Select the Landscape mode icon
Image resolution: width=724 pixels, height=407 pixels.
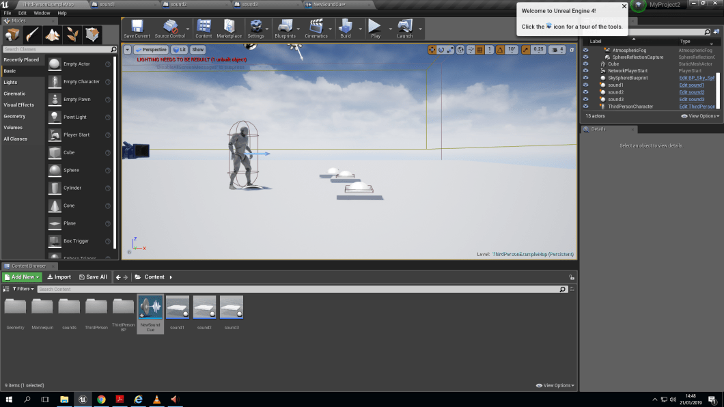pyautogui.click(x=52, y=35)
